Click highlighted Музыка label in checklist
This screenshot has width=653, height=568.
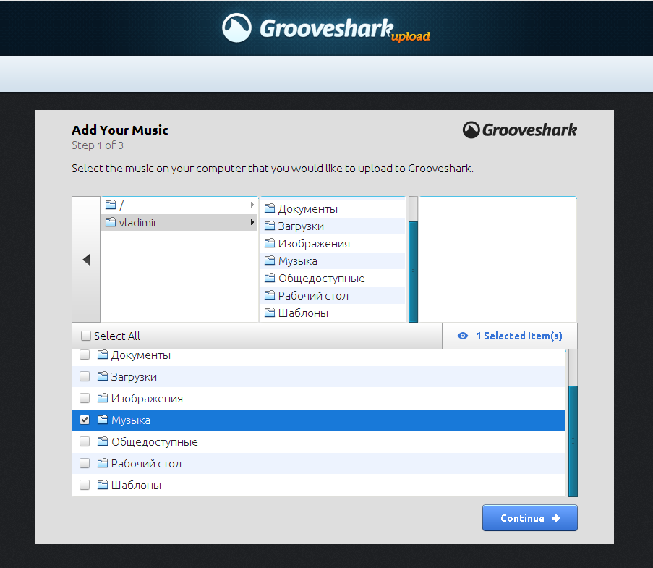(x=131, y=420)
